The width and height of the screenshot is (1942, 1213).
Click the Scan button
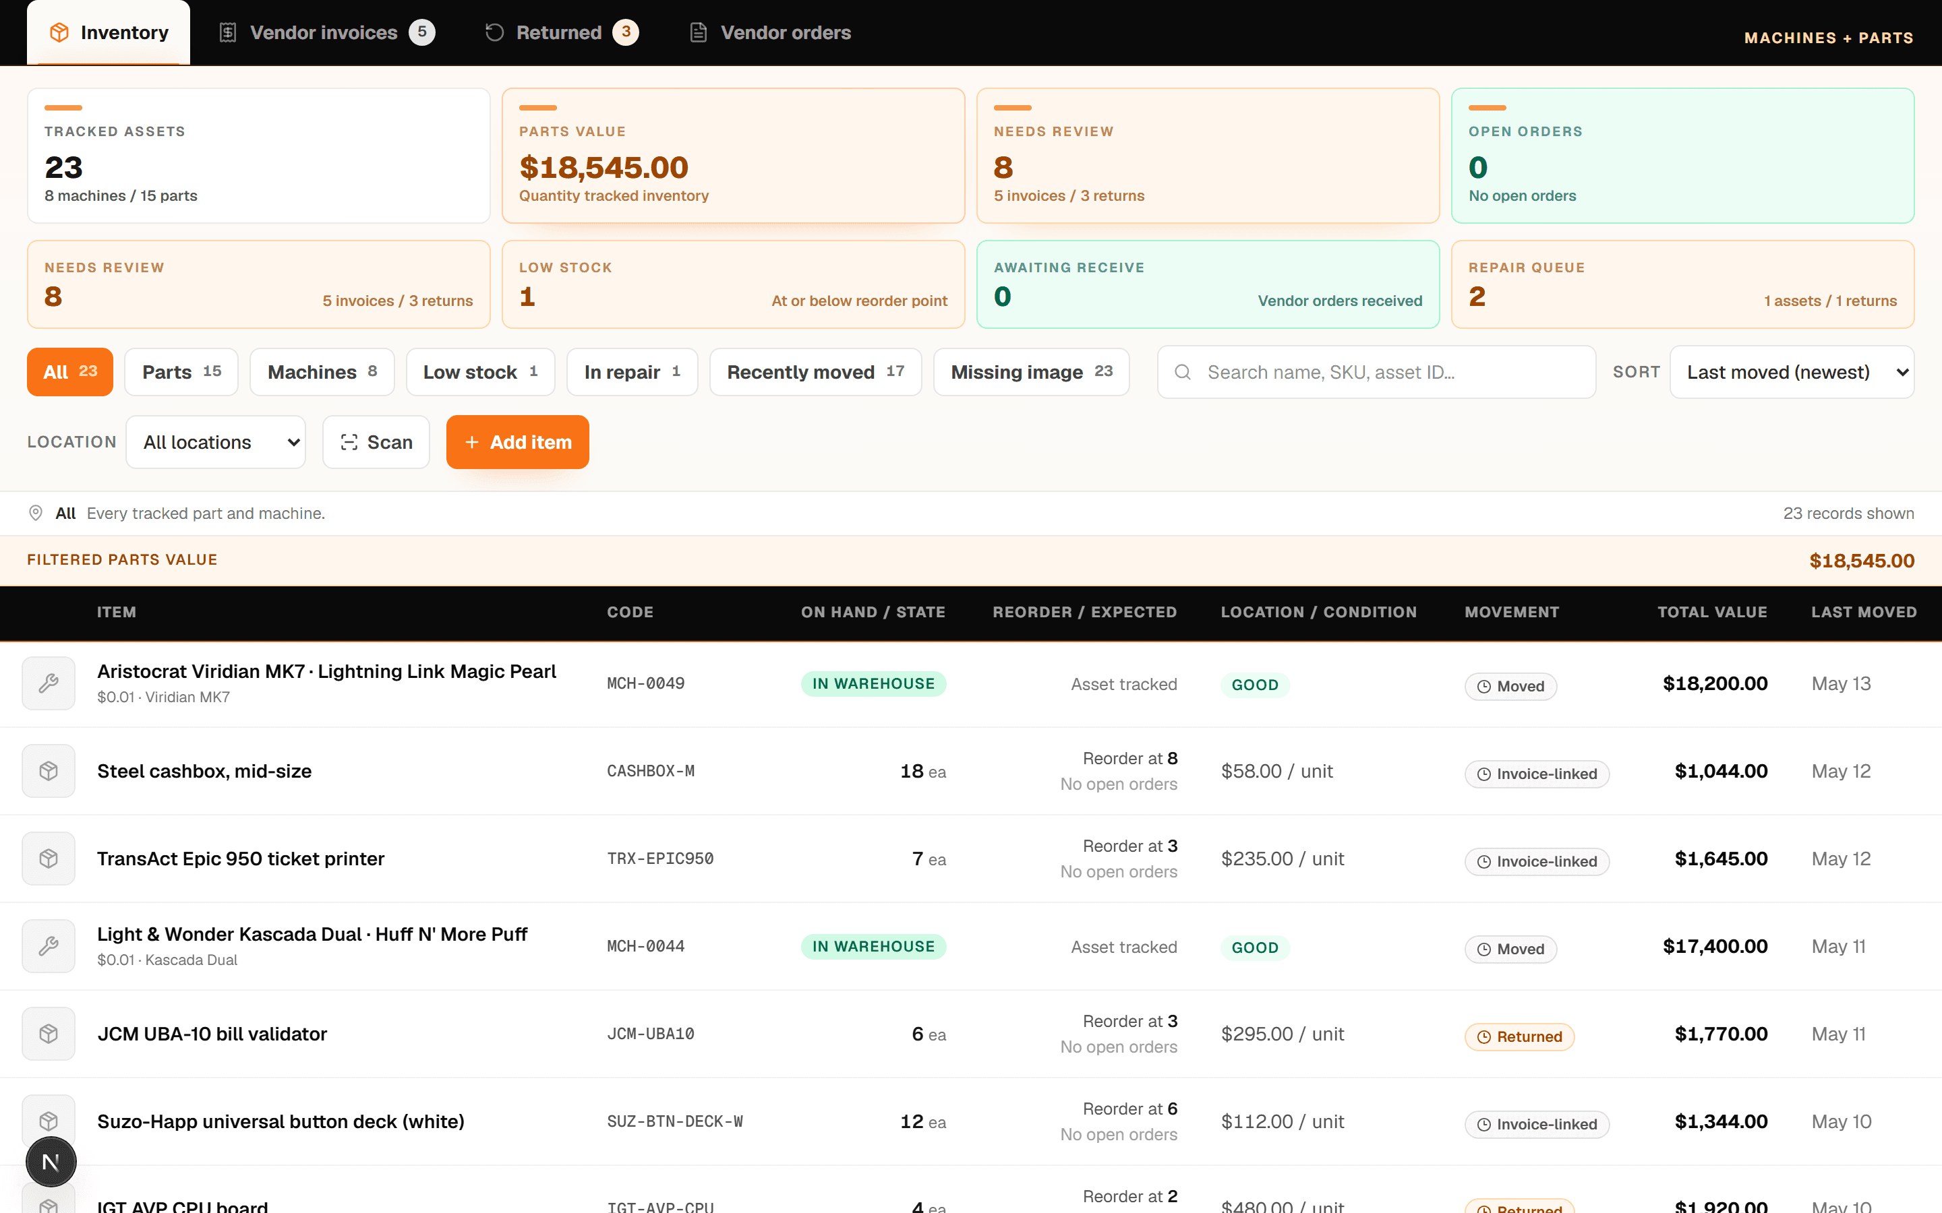(376, 442)
